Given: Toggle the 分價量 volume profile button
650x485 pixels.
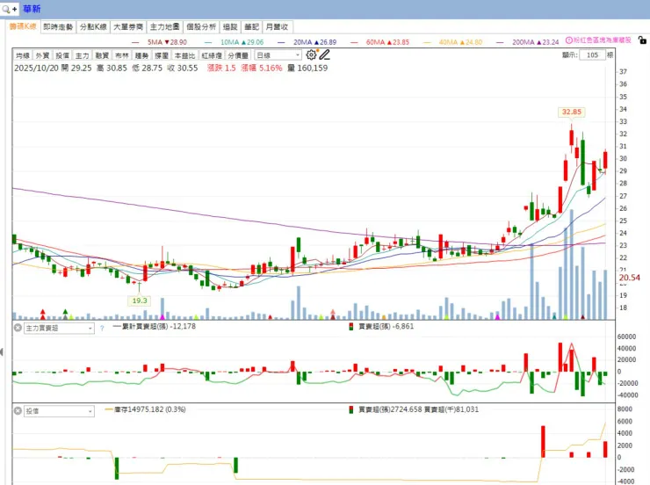Looking at the screenshot, I should click(238, 55).
